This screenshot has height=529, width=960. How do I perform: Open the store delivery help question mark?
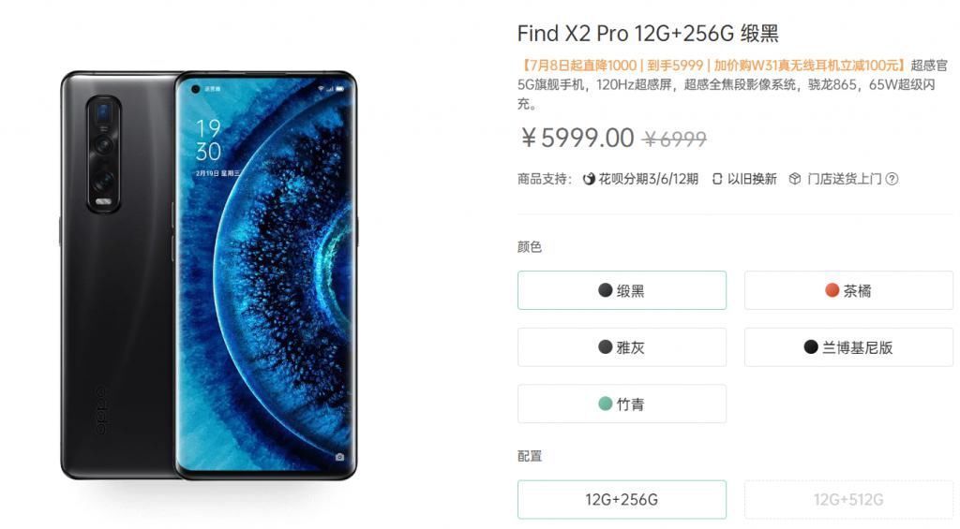(x=892, y=179)
